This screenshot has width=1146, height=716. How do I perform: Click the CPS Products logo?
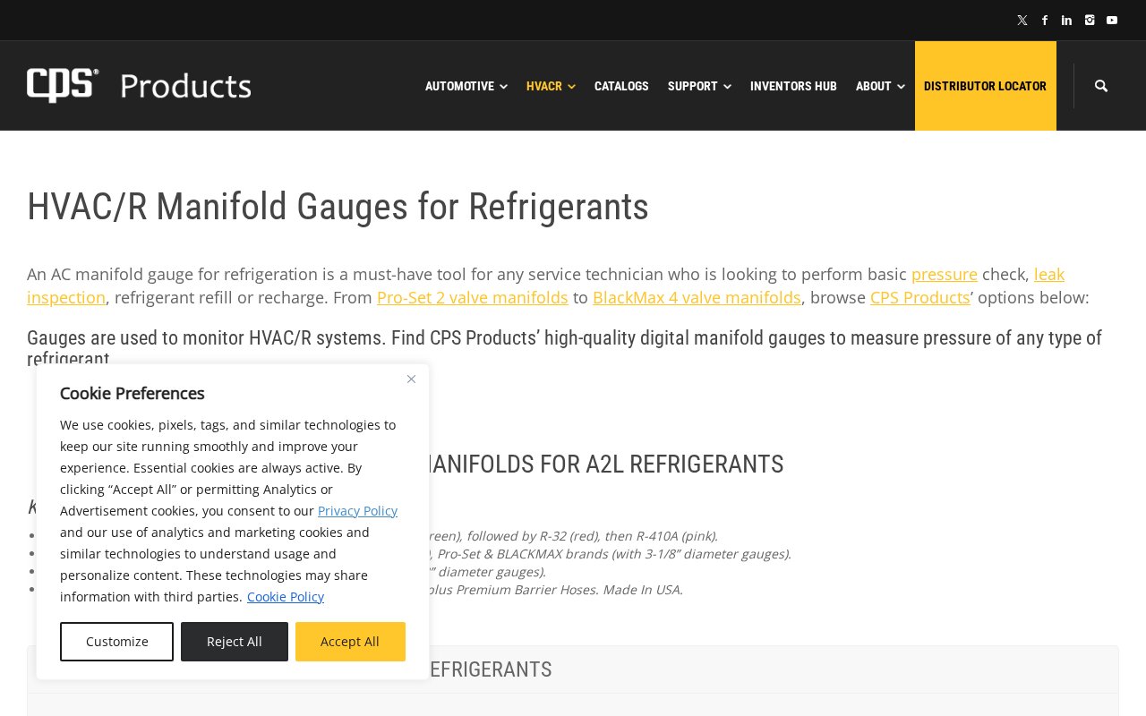click(139, 86)
